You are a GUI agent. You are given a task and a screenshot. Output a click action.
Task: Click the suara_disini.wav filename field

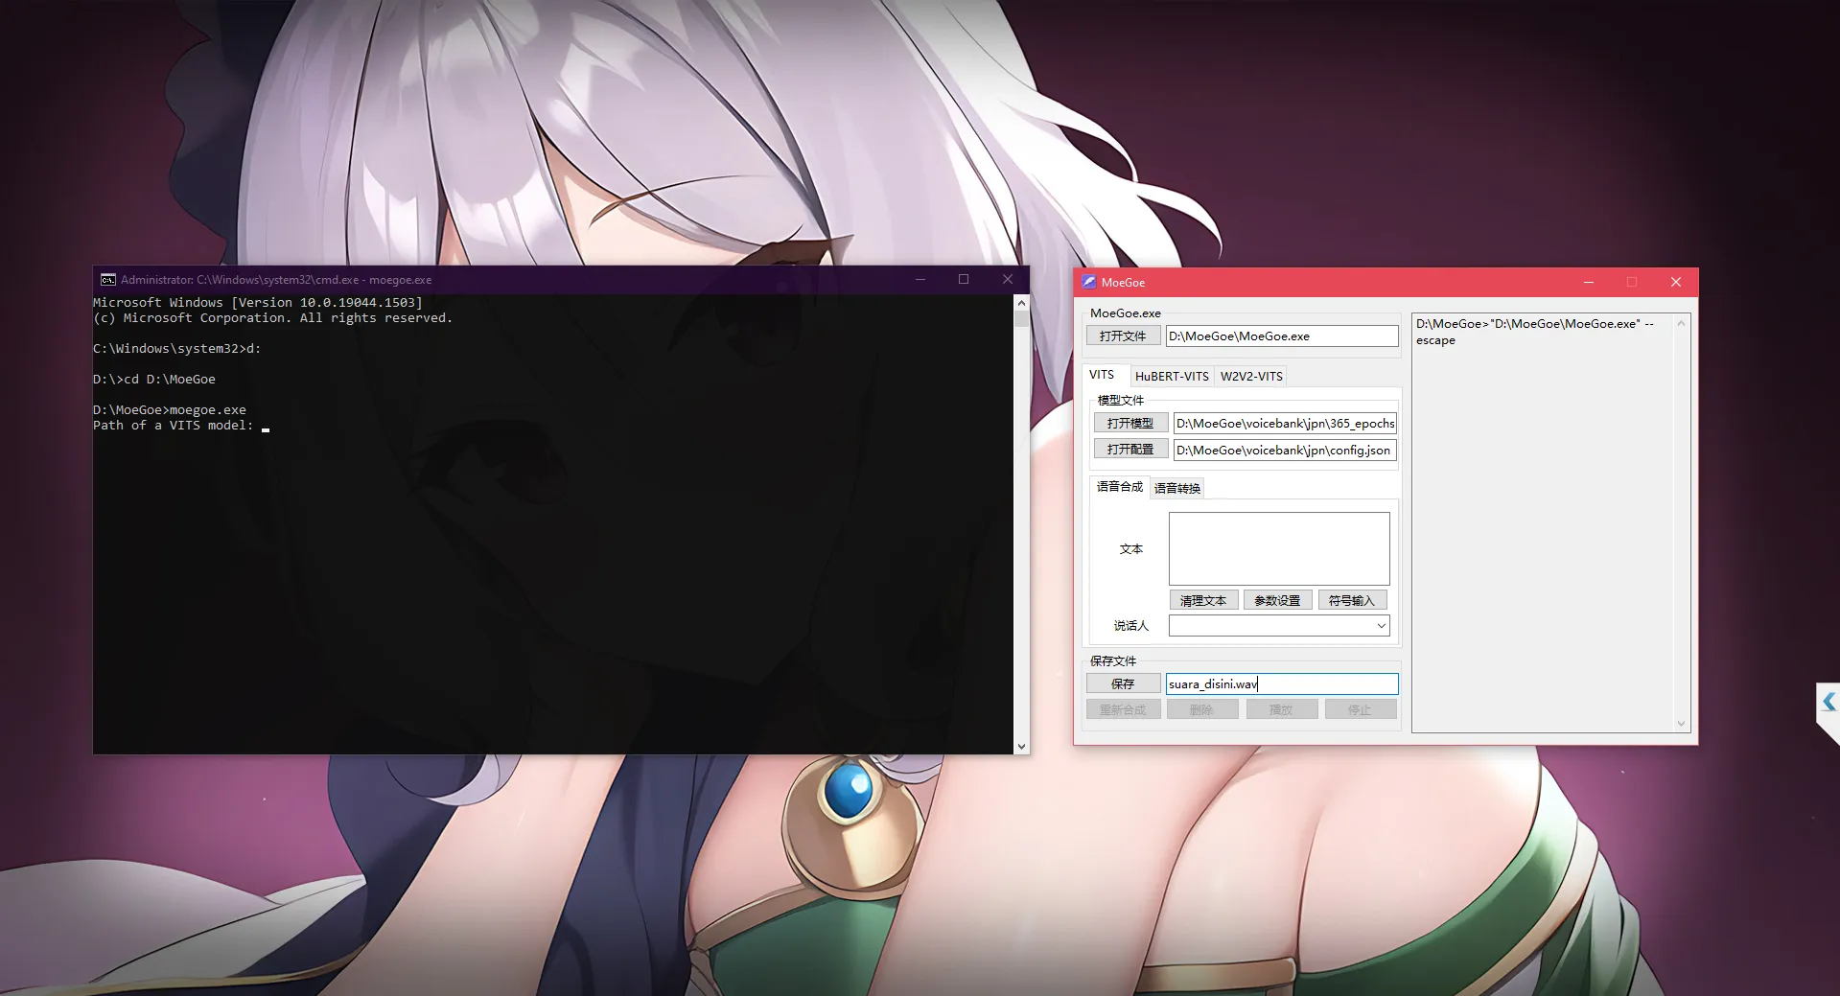pyautogui.click(x=1282, y=683)
